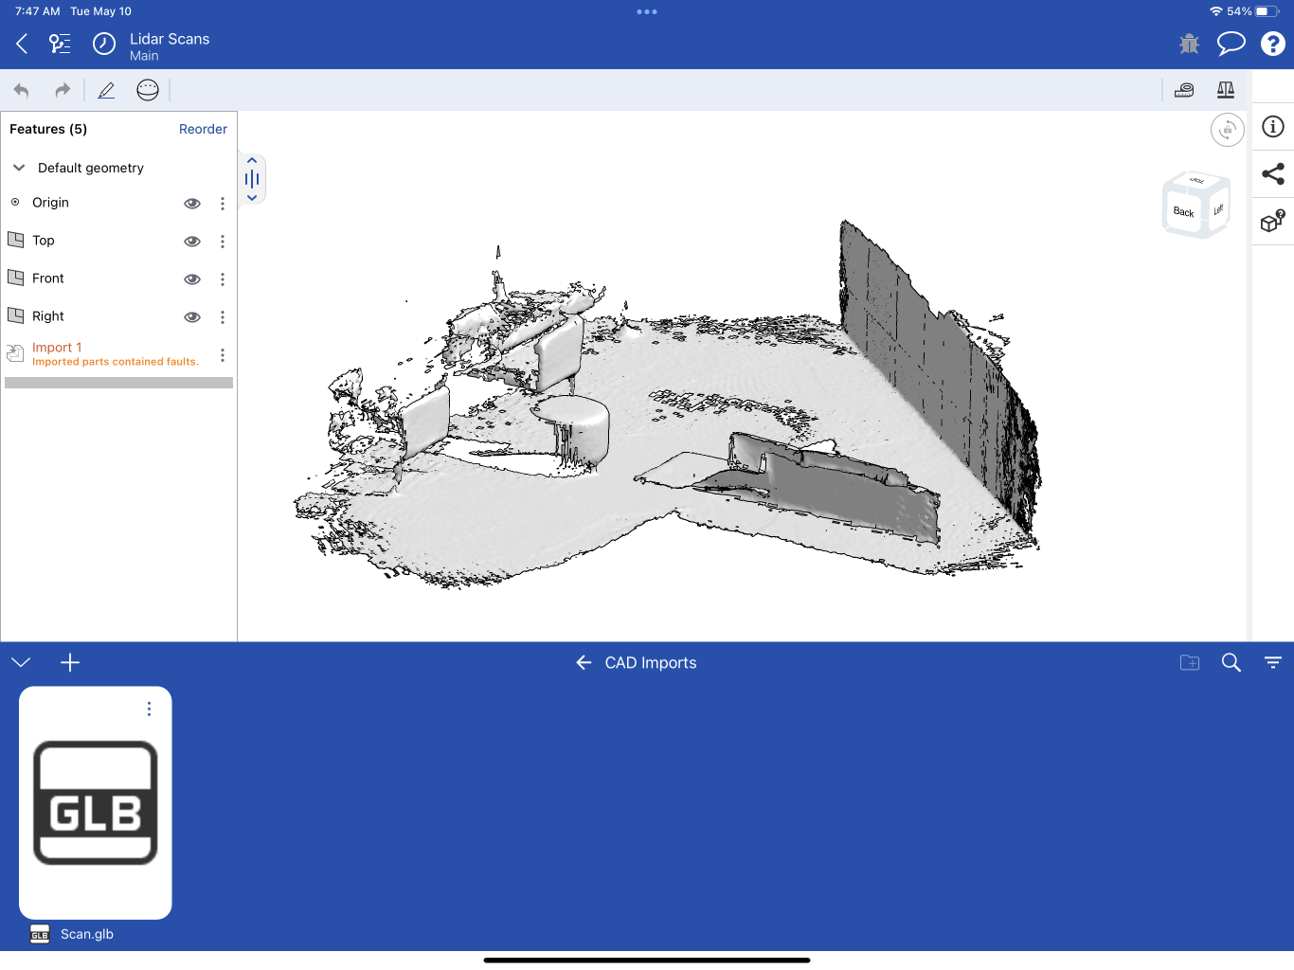Viewport: 1294px width, 970px height.
Task: Open the filter menu in CAD Imports
Action: [x=1273, y=662]
